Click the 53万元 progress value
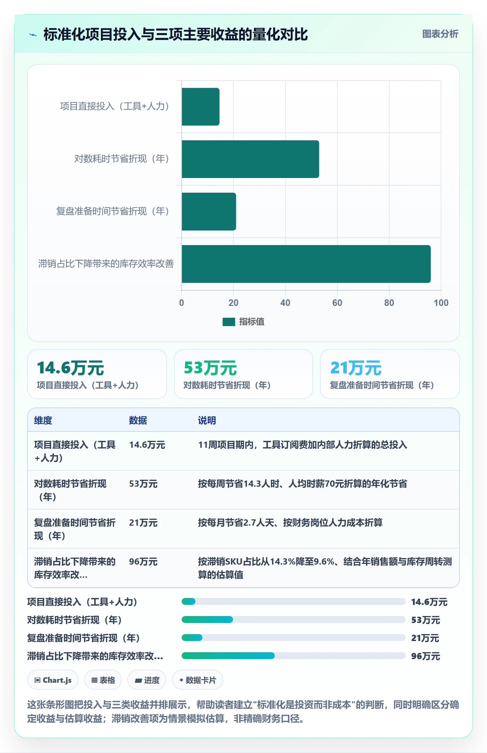 point(426,620)
